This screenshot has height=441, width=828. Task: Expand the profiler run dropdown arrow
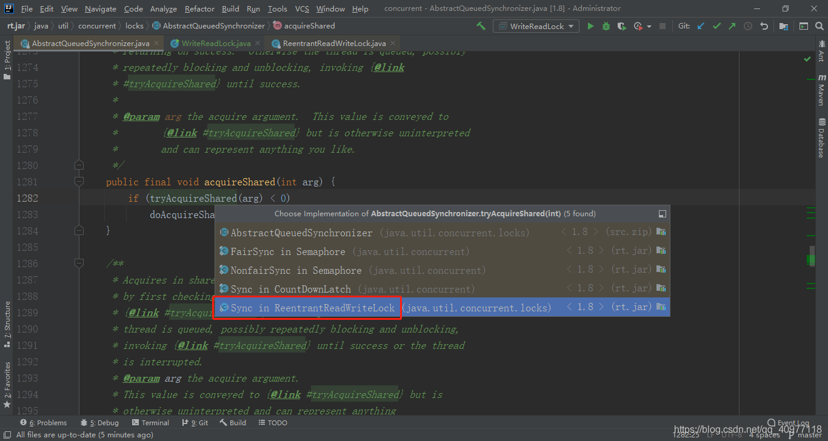649,27
